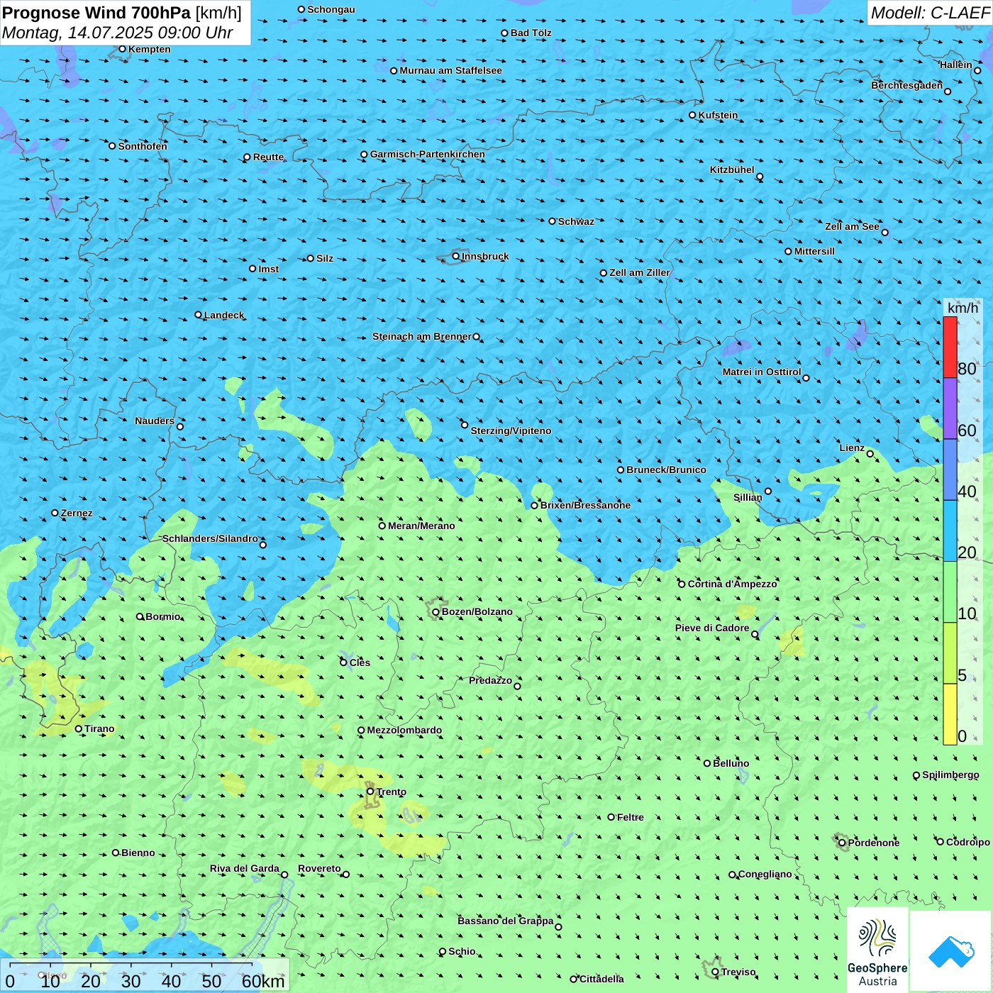Click the blue cloud app logo
The width and height of the screenshot is (993, 993).
[x=951, y=951]
